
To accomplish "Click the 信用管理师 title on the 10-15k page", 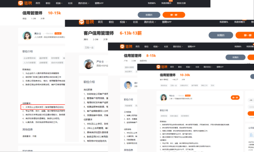I will [x=32, y=13].
